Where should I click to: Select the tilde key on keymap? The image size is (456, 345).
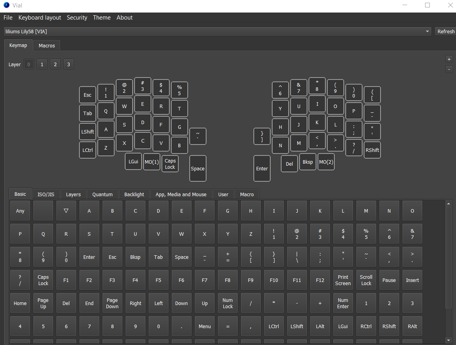(x=198, y=136)
